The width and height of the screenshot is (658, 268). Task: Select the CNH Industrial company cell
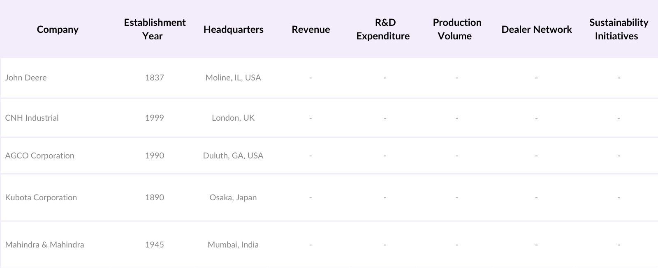click(x=32, y=118)
